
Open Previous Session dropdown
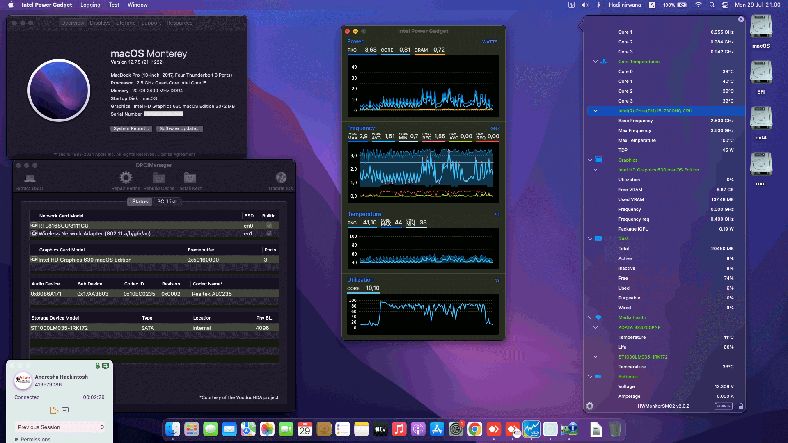point(60,427)
